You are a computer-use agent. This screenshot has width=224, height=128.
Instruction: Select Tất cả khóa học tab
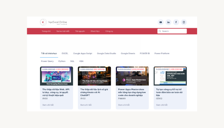(x=49, y=53)
